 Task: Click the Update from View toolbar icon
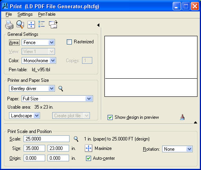53,24
